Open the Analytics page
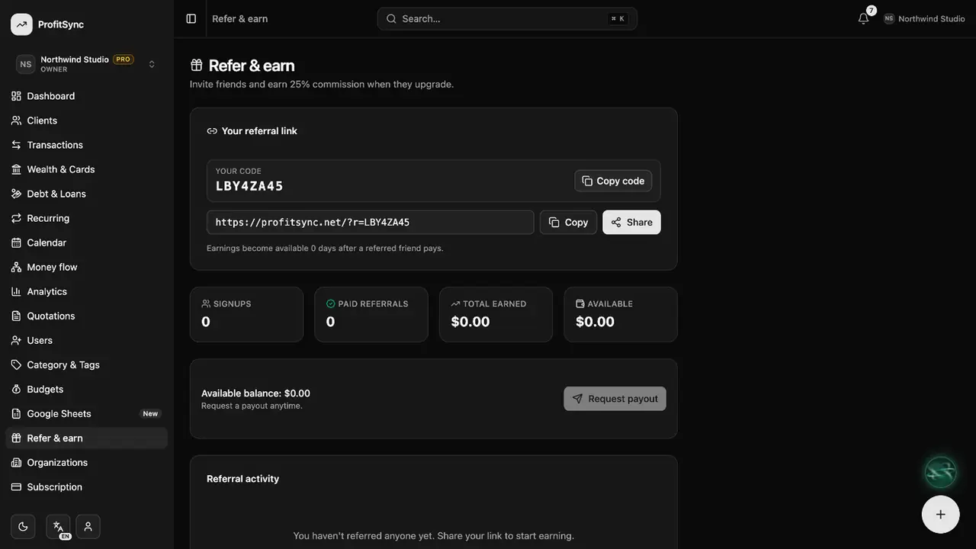Screen dimensions: 976x549 point(87,291)
